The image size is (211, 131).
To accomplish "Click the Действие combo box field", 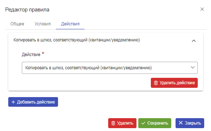I will click(110, 68).
